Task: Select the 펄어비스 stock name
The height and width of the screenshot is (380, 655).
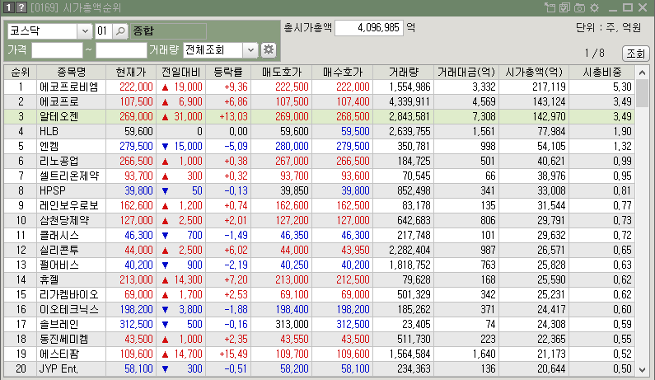Action: click(59, 265)
